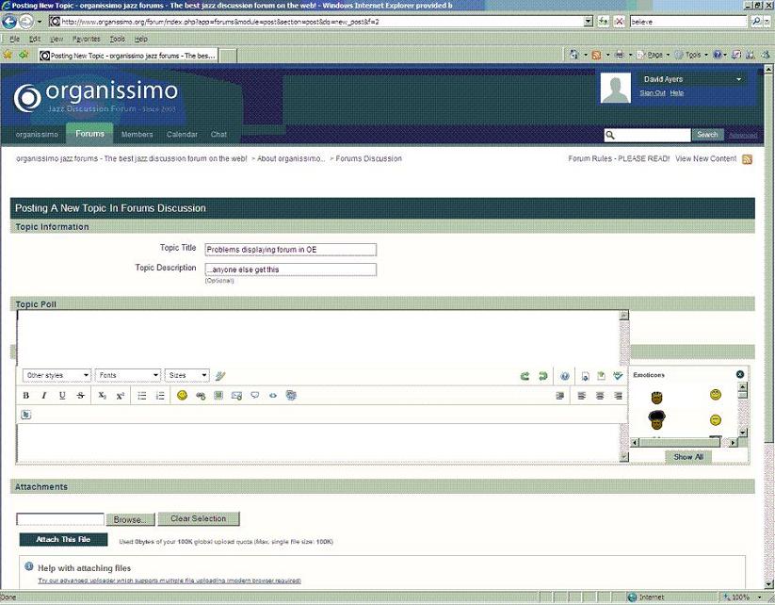Click the David Ayers profile avatar
Screen dimensions: 775x605
(x=615, y=88)
